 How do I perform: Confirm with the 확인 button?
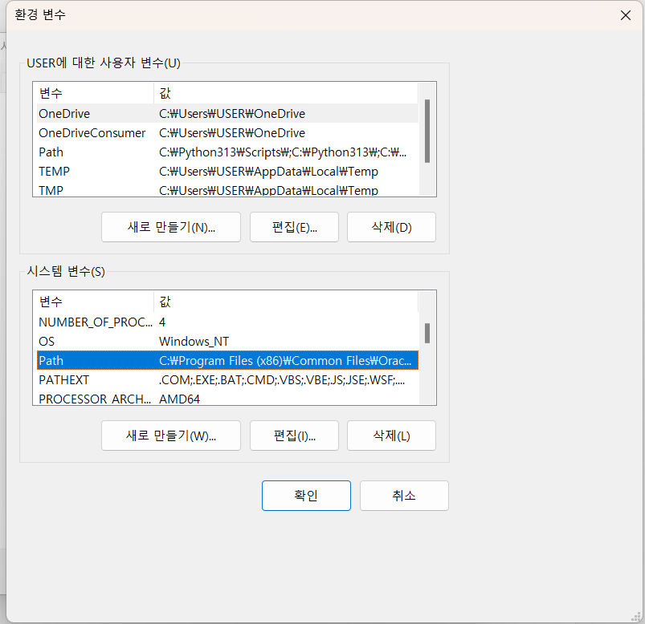[x=306, y=496]
